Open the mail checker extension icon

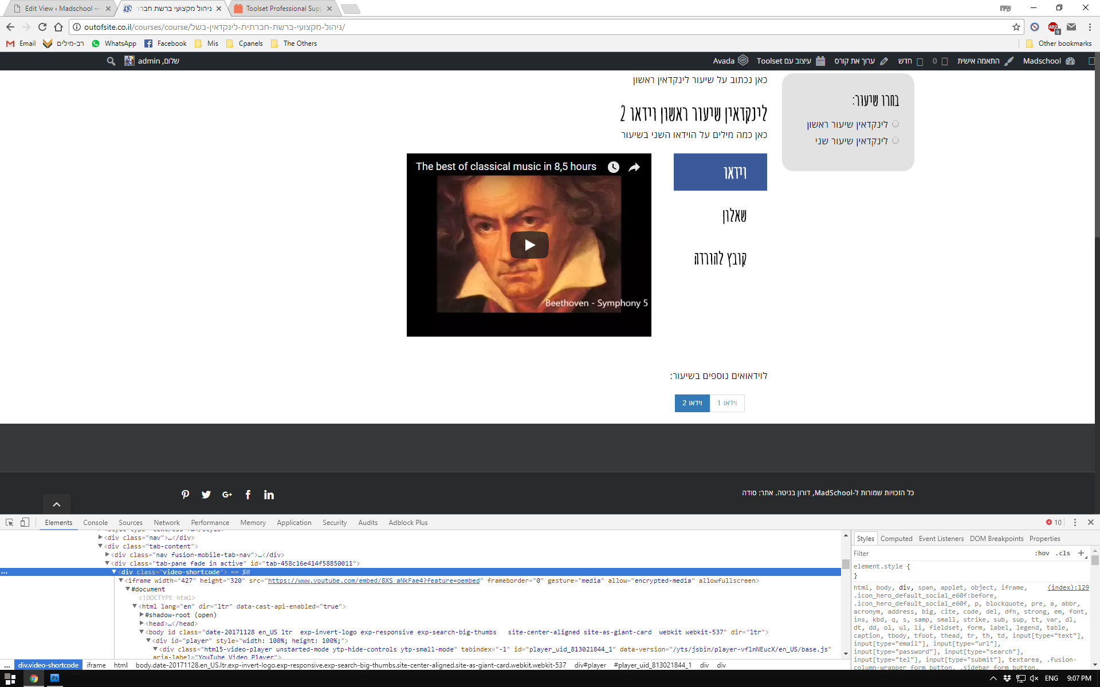1071,27
